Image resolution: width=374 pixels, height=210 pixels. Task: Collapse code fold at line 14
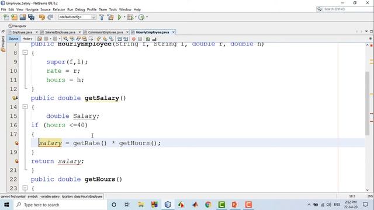[25, 107]
